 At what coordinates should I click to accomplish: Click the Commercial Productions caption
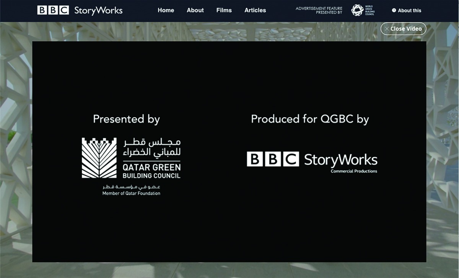(354, 171)
